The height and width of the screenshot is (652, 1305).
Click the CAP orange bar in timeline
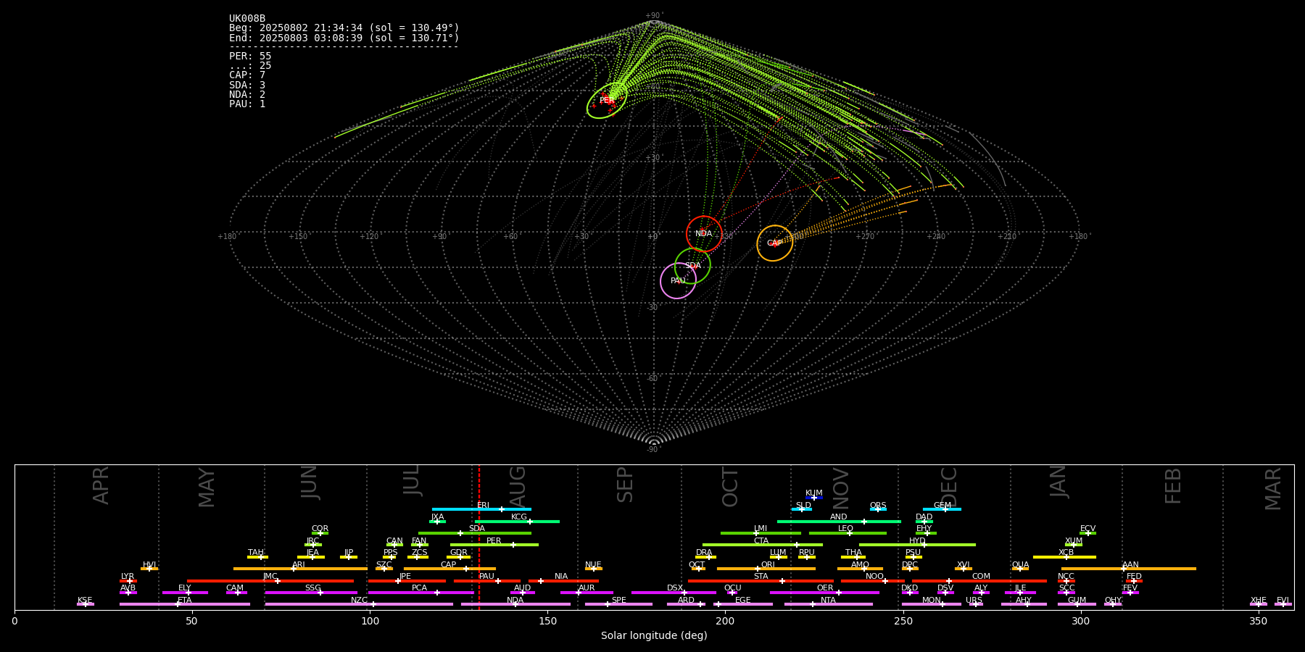(x=449, y=569)
